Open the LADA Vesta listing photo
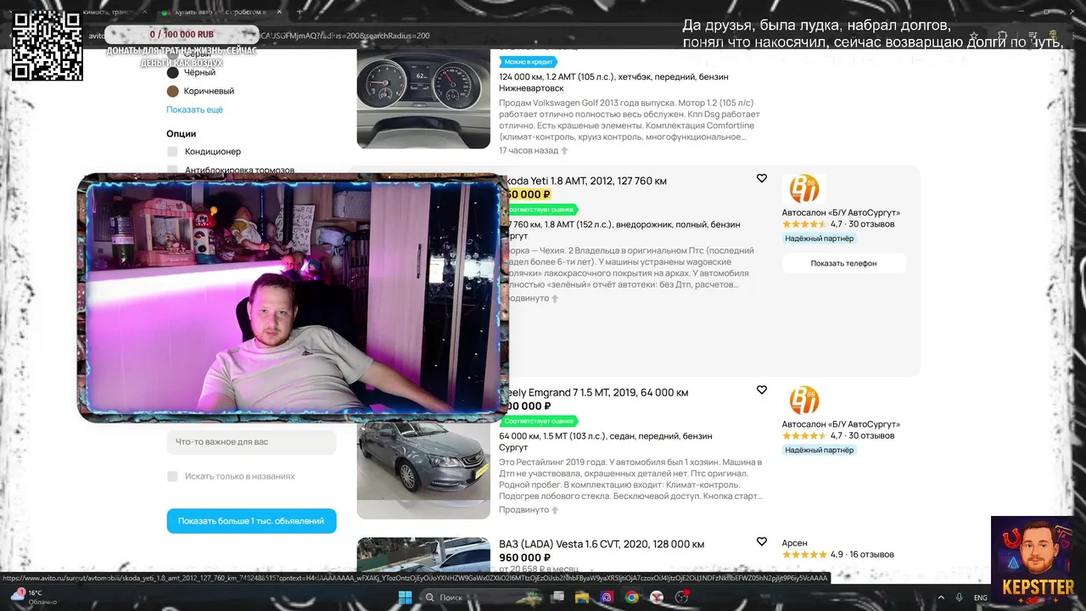This screenshot has height=611, width=1086. click(423, 554)
